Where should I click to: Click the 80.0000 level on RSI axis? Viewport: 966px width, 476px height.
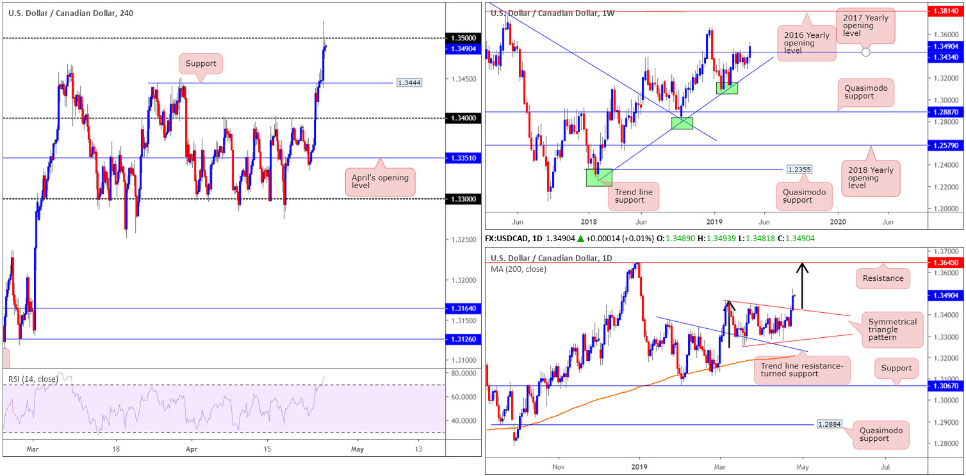(x=464, y=373)
